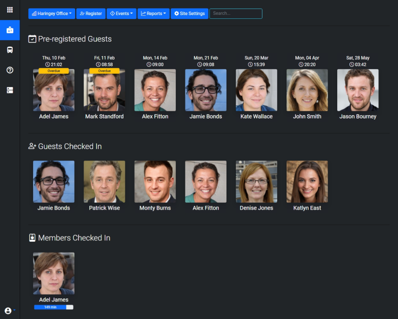This screenshot has width=398, height=319.
Task: Open the apps grid icon in sidebar
Action: [x=10, y=10]
